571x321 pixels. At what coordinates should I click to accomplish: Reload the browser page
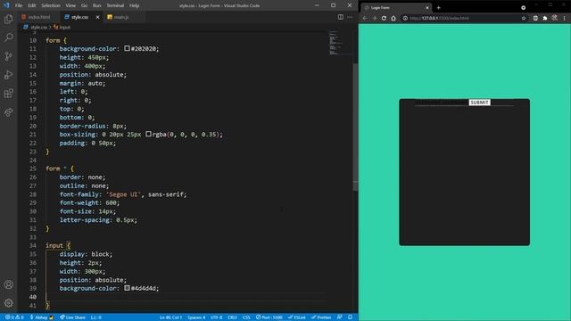(384, 18)
